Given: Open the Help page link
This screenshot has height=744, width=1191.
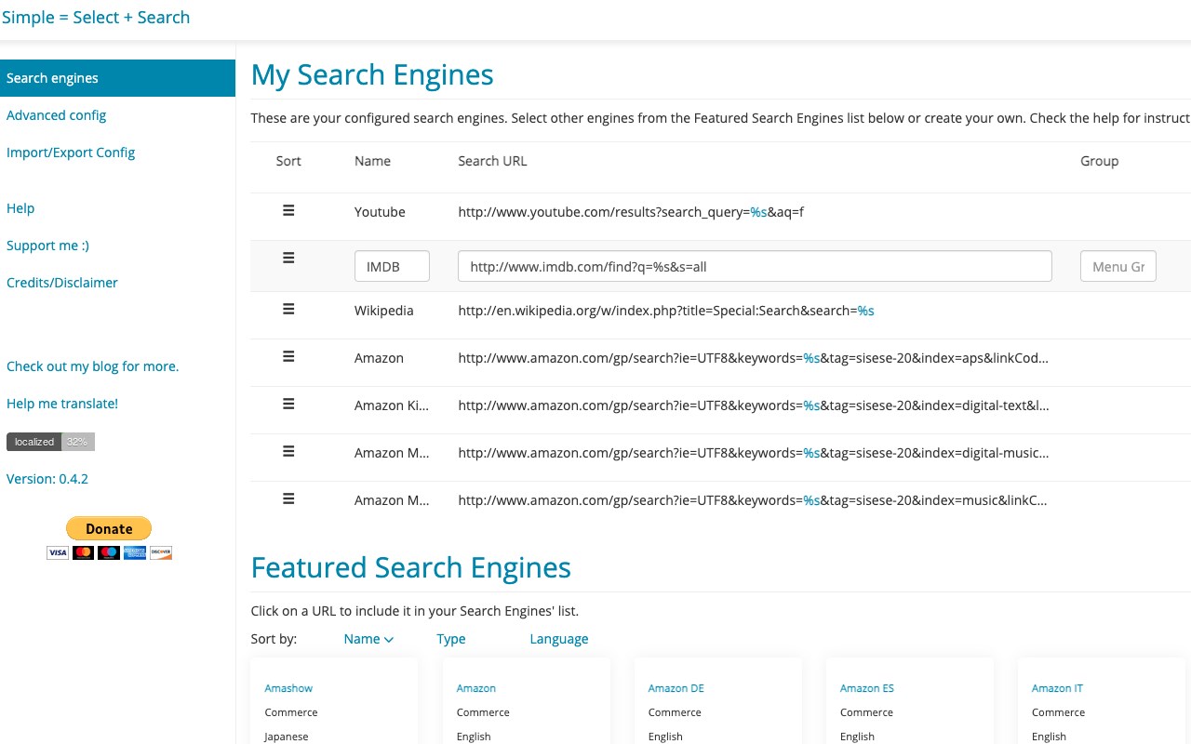Looking at the screenshot, I should click(x=20, y=208).
